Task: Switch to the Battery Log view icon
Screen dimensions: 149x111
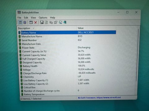Action: click(x=25, y=22)
